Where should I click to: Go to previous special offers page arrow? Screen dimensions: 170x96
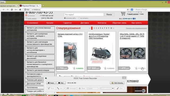coord(90,28)
